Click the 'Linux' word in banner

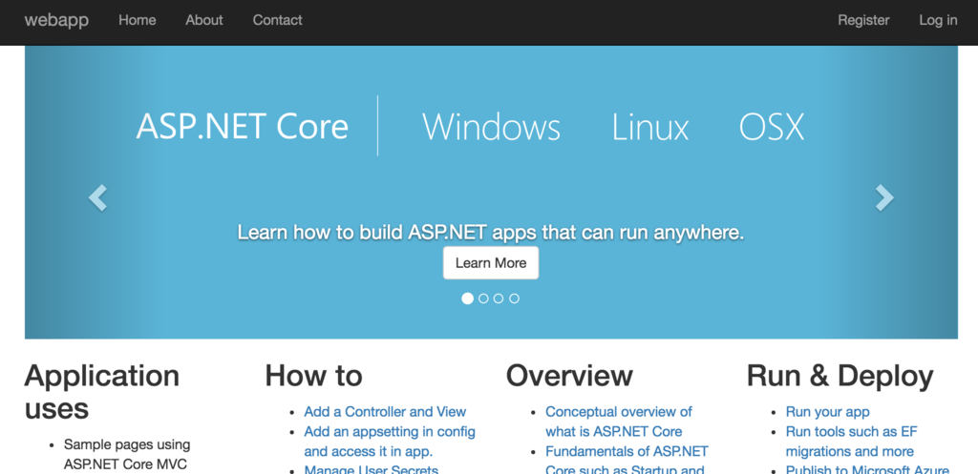(x=649, y=127)
